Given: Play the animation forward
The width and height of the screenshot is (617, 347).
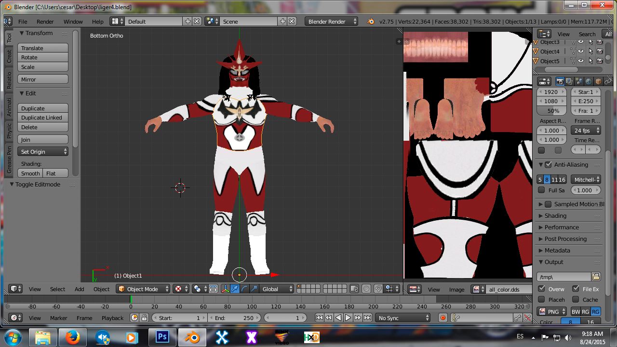Looking at the screenshot, I should [348, 318].
